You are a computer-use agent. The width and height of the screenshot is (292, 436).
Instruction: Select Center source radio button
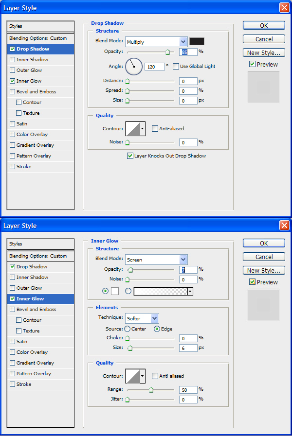[x=127, y=329]
